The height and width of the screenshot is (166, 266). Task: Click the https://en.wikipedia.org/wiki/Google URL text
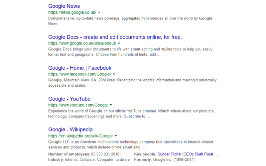(x=80, y=136)
